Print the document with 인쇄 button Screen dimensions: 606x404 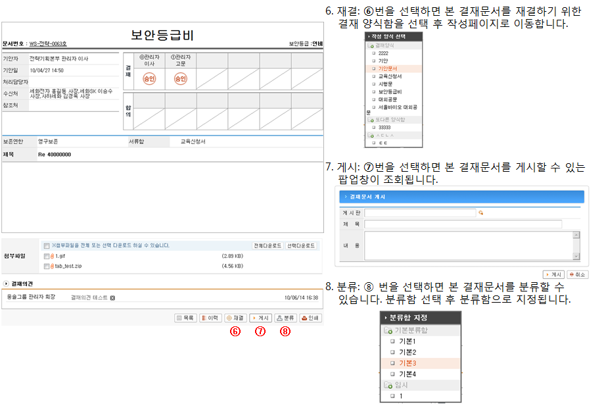[310, 318]
